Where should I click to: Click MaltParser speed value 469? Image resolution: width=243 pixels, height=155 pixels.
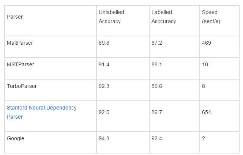207,43
